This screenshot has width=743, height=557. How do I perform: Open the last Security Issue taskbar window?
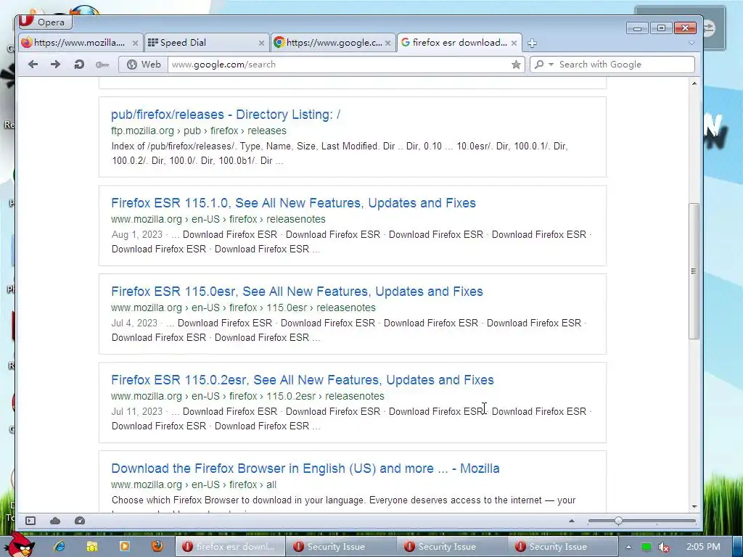point(562,547)
